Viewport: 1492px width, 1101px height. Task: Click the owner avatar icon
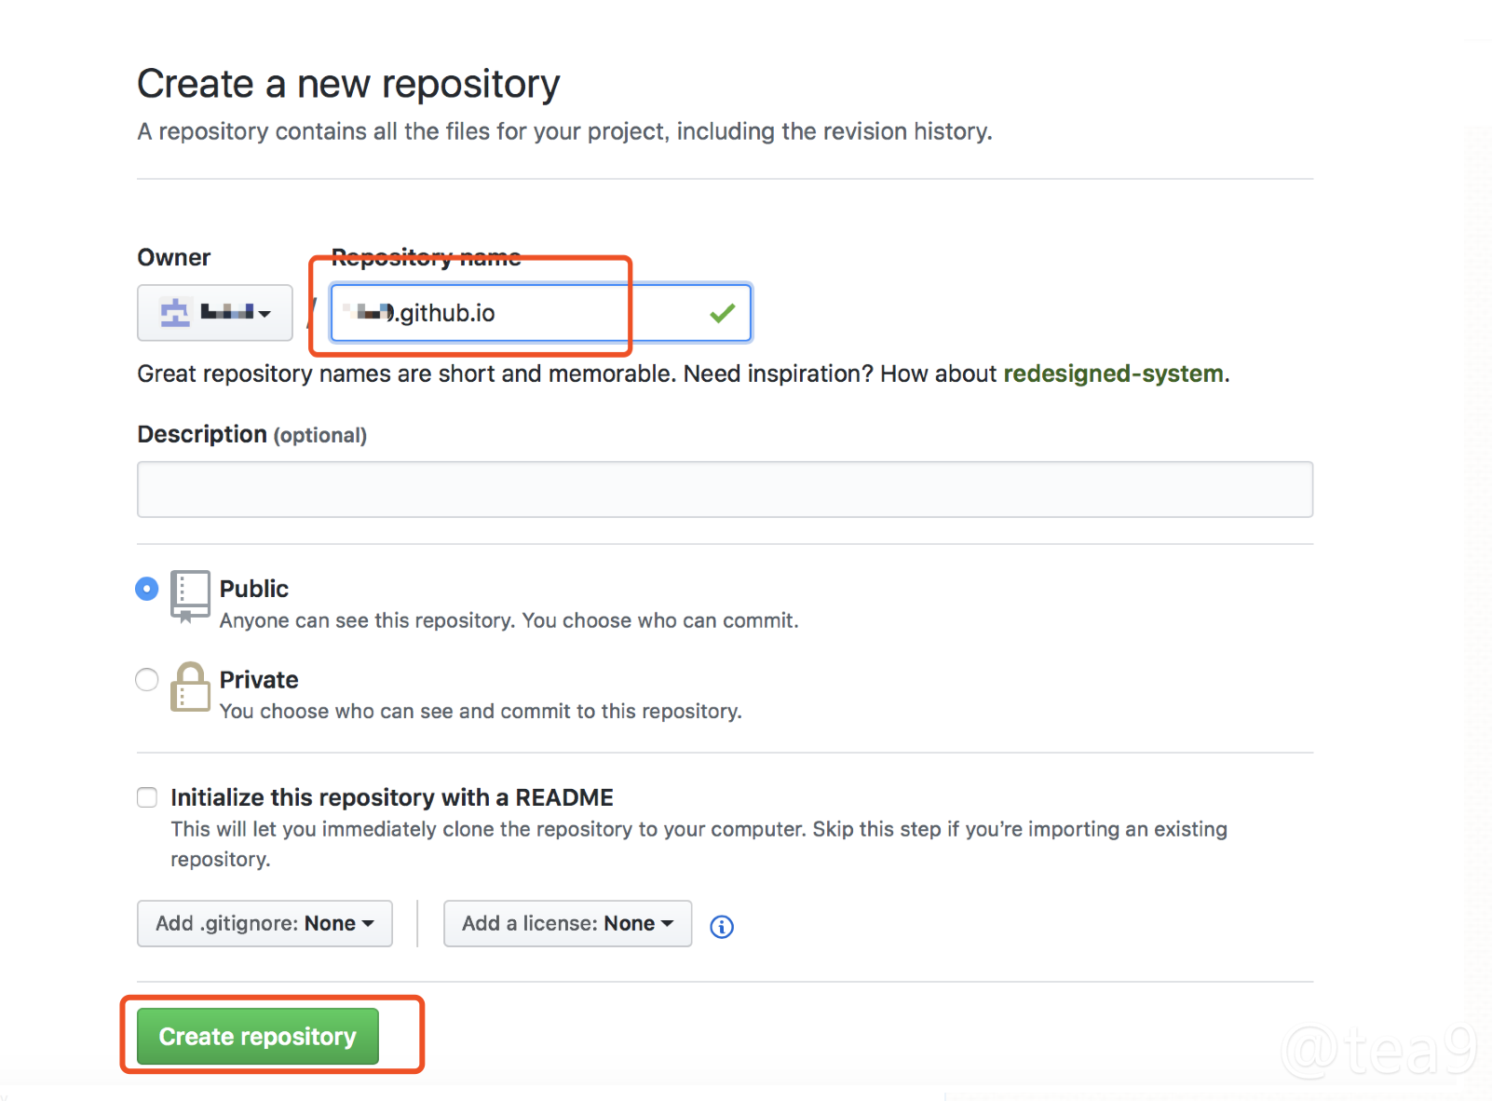coord(175,313)
